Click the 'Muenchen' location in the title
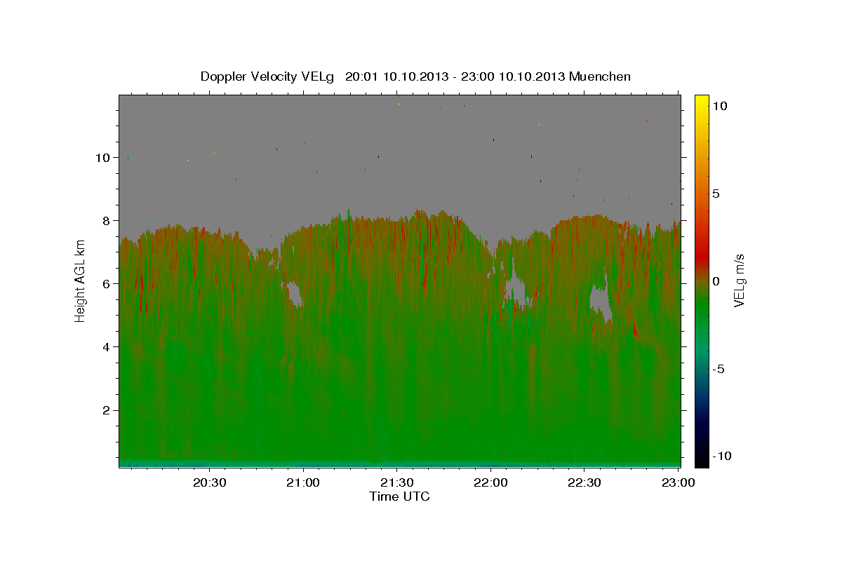The height and width of the screenshot is (561, 842). pyautogui.click(x=600, y=76)
